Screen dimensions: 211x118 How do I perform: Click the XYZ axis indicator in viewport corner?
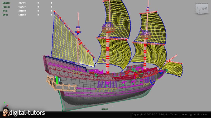point(4,104)
